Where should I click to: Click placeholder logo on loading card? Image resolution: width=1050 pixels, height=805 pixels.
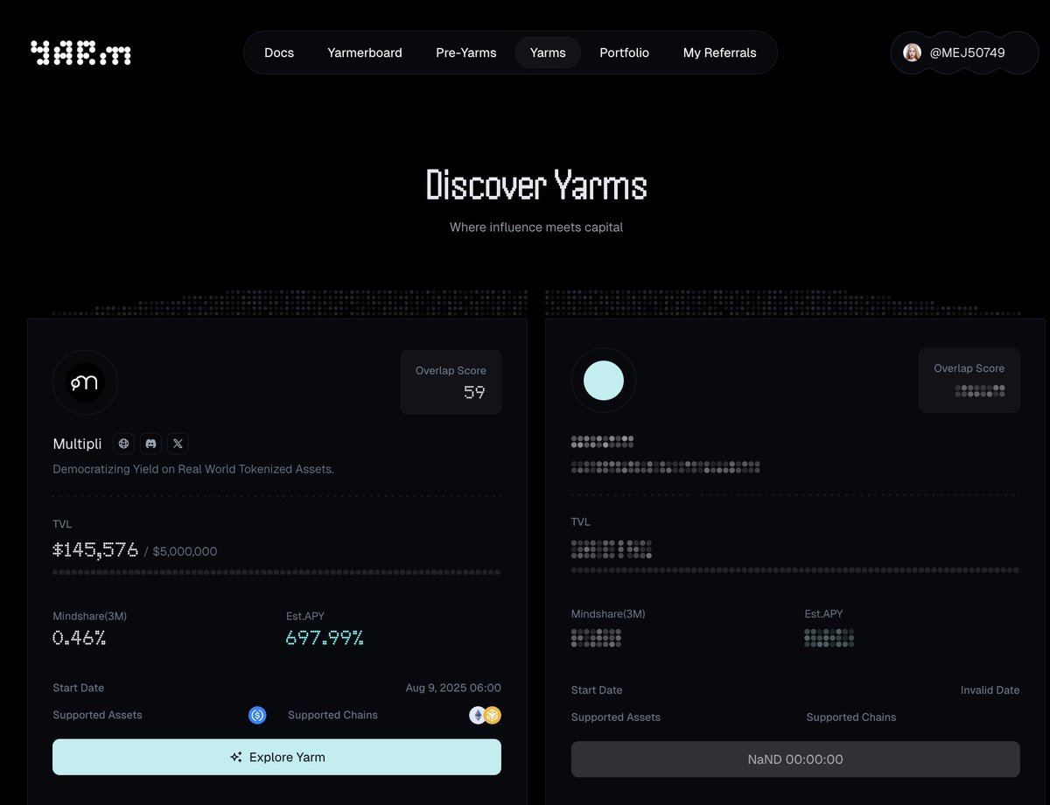(604, 381)
